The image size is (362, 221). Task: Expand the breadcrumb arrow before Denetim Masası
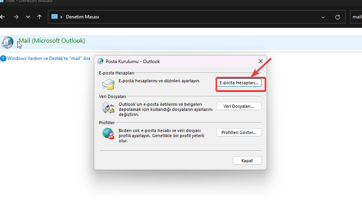(x=62, y=17)
